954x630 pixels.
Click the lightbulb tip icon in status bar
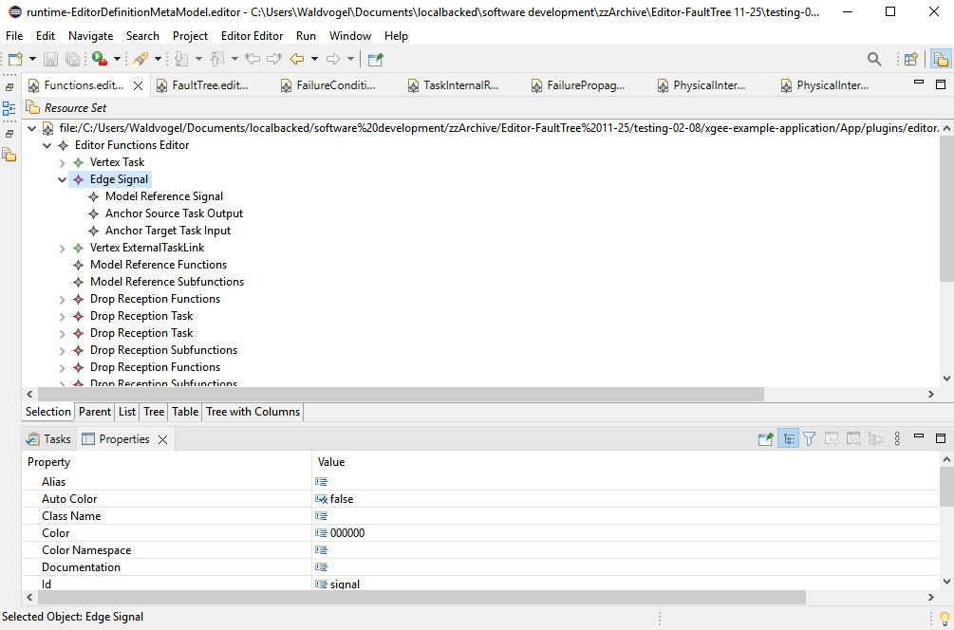click(945, 619)
